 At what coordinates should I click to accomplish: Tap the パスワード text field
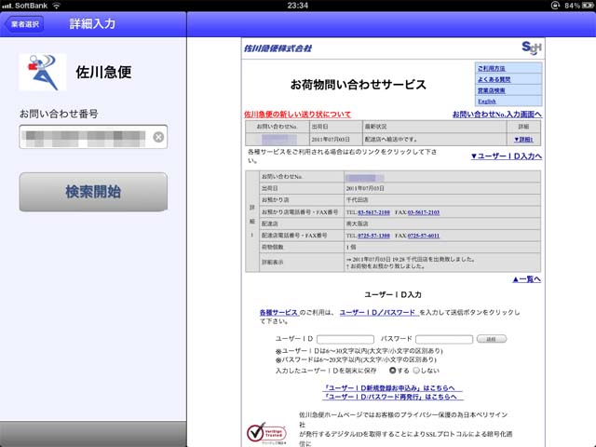(x=444, y=339)
